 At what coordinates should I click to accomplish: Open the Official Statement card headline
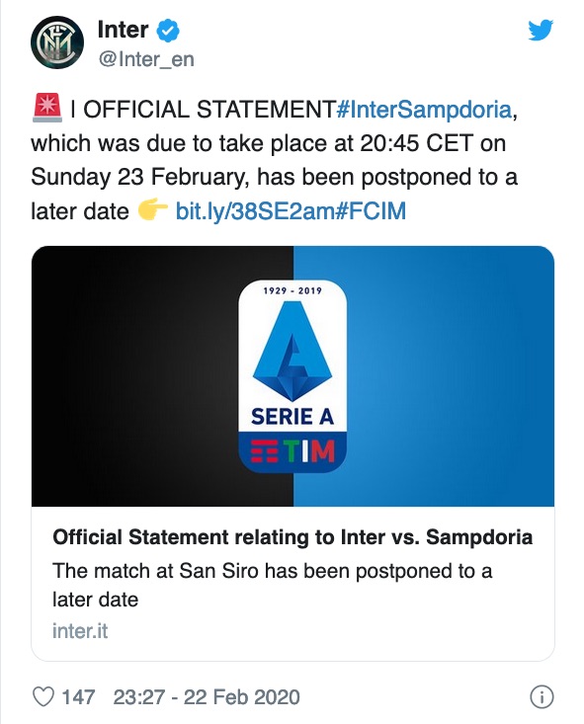[292, 537]
